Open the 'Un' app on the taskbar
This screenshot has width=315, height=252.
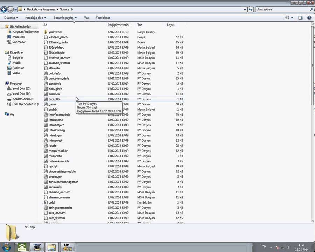67,247
